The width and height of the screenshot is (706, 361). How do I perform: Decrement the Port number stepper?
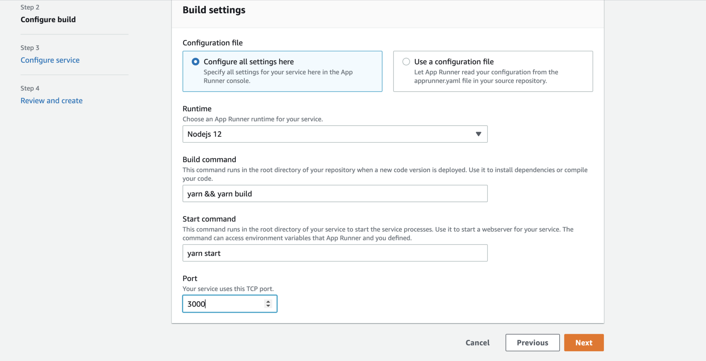pyautogui.click(x=268, y=306)
